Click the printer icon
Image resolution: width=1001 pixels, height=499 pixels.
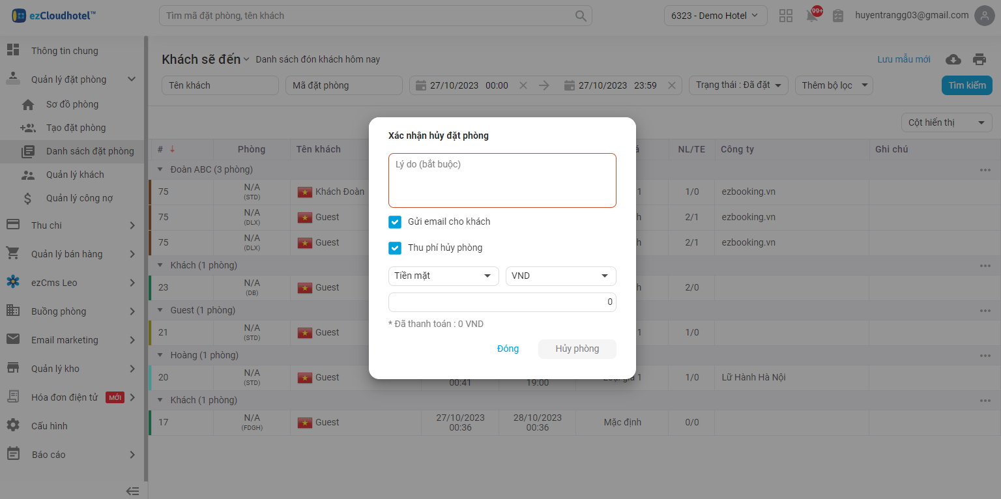[979, 59]
